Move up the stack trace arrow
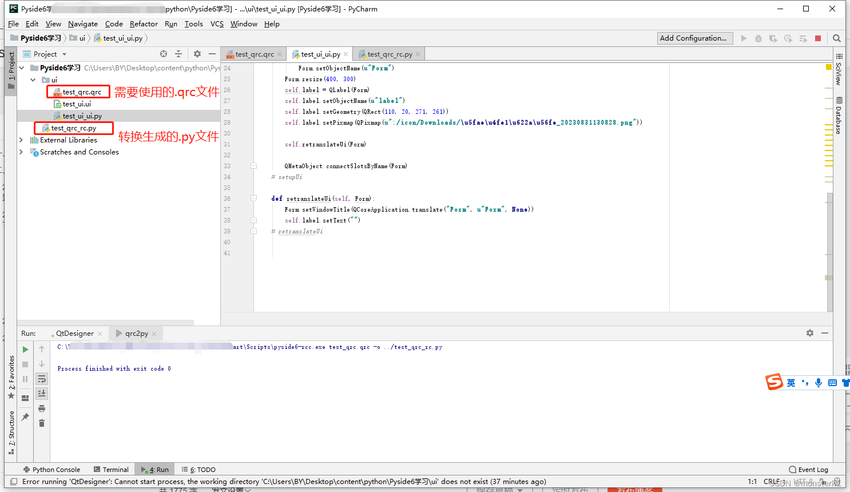This screenshot has width=850, height=492. 42,349
